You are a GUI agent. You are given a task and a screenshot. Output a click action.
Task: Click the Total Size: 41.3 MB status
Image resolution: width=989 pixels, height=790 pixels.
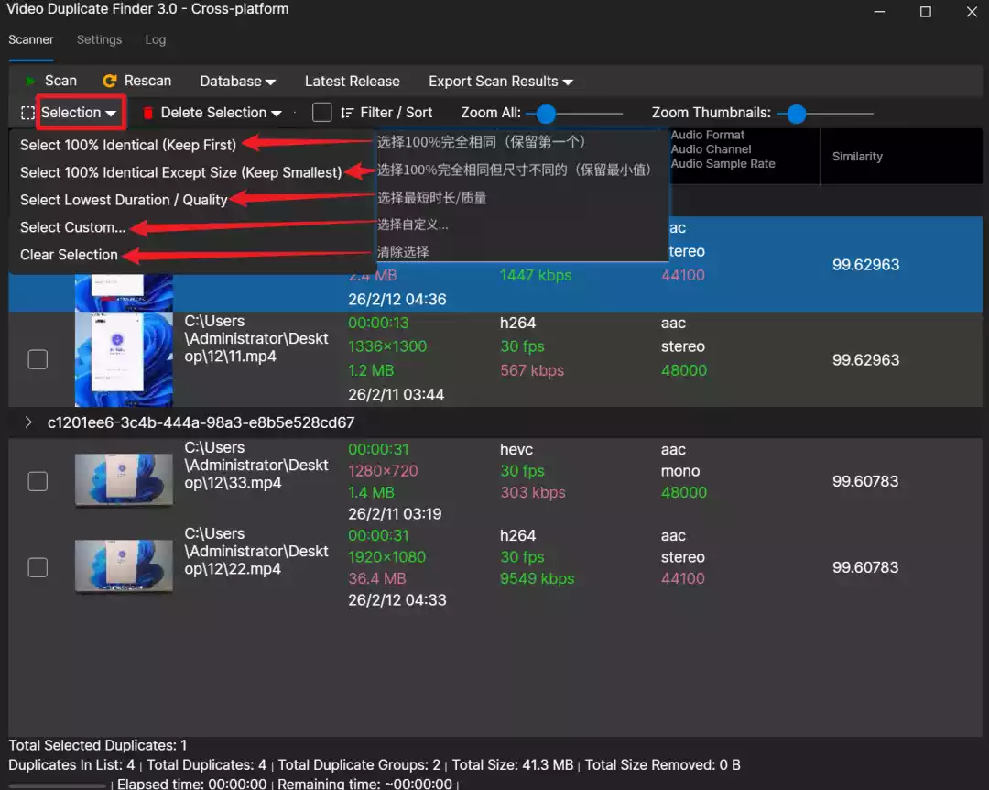click(512, 764)
